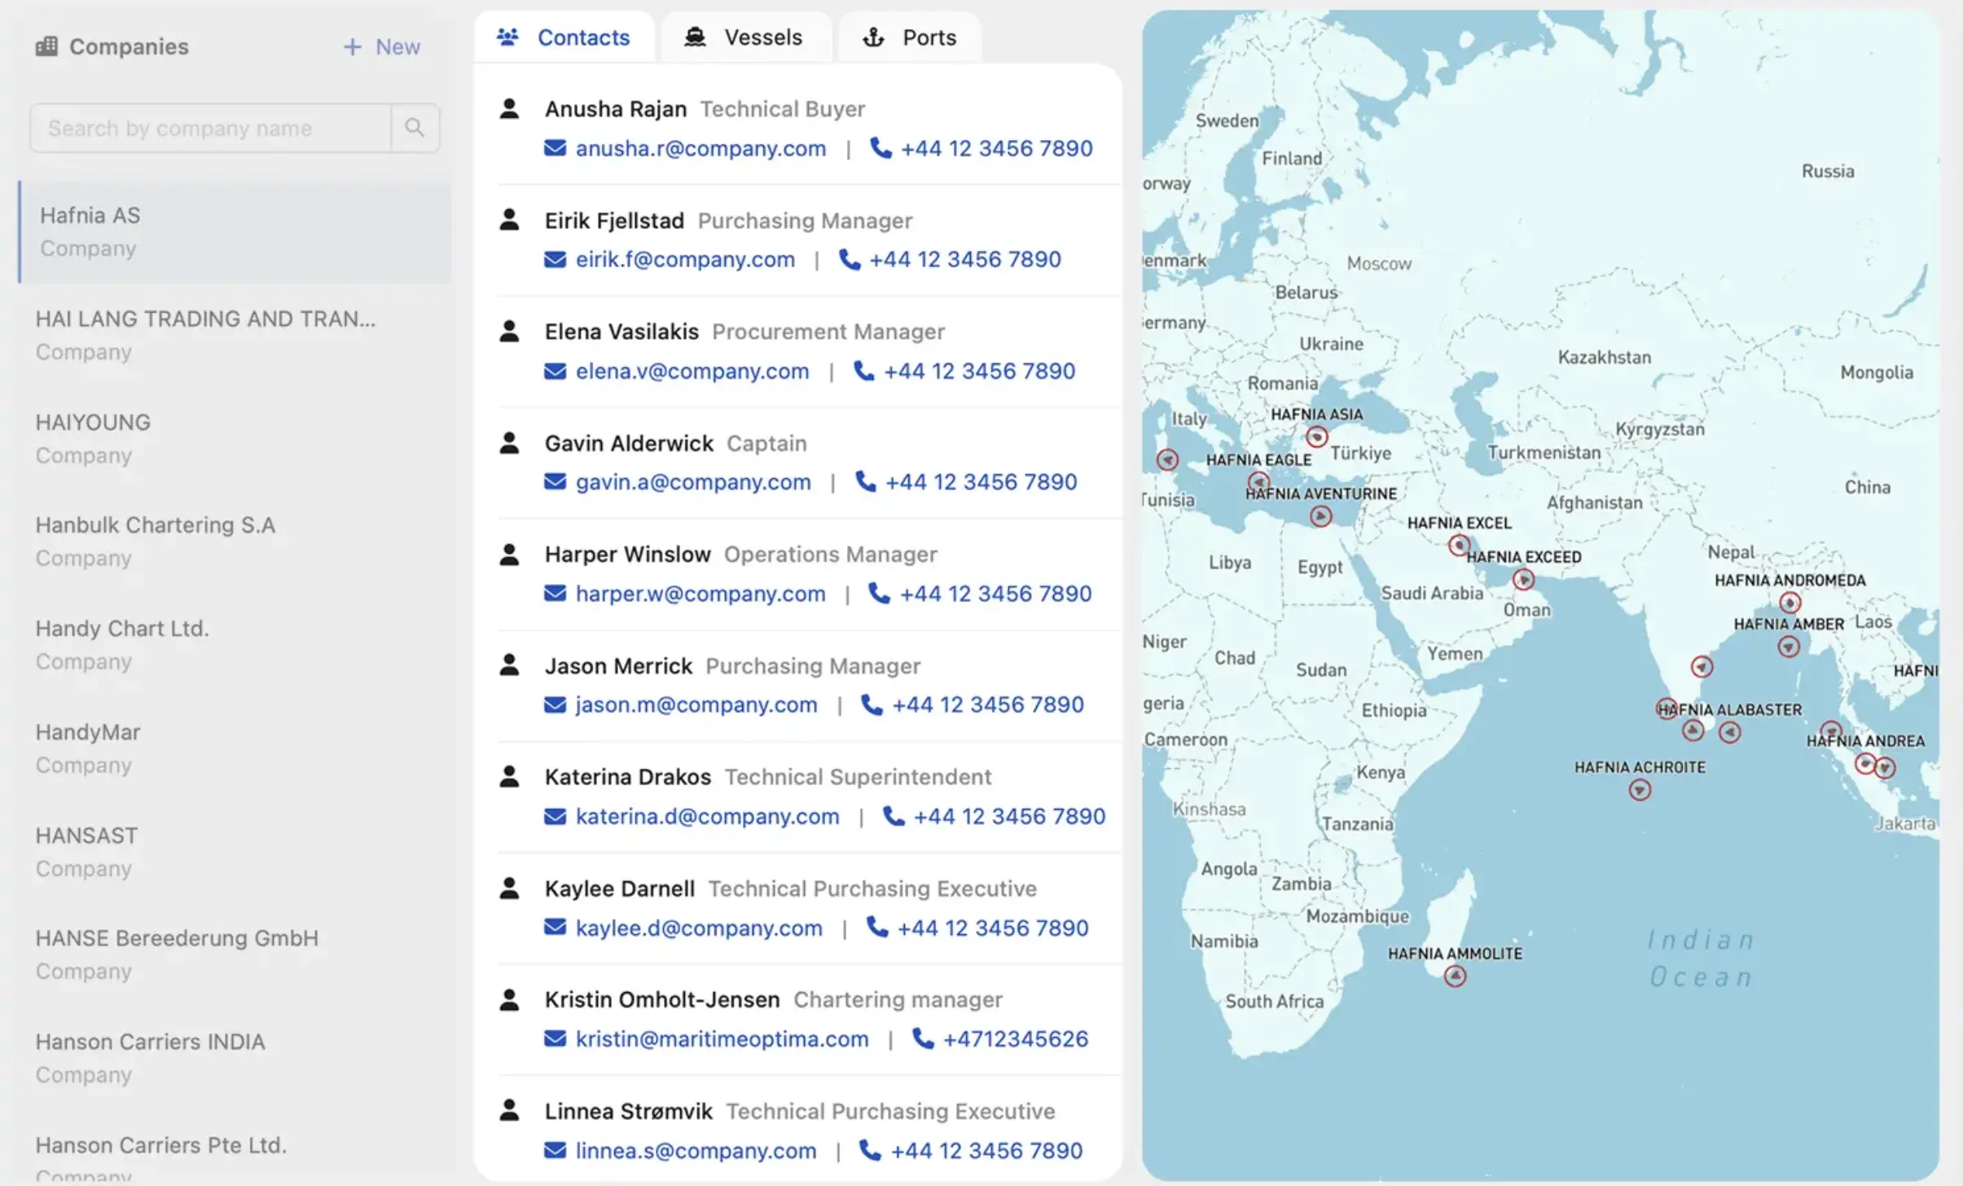Select HANSE Bereederung GmbH company
The width and height of the screenshot is (1963, 1186).
[x=235, y=954]
